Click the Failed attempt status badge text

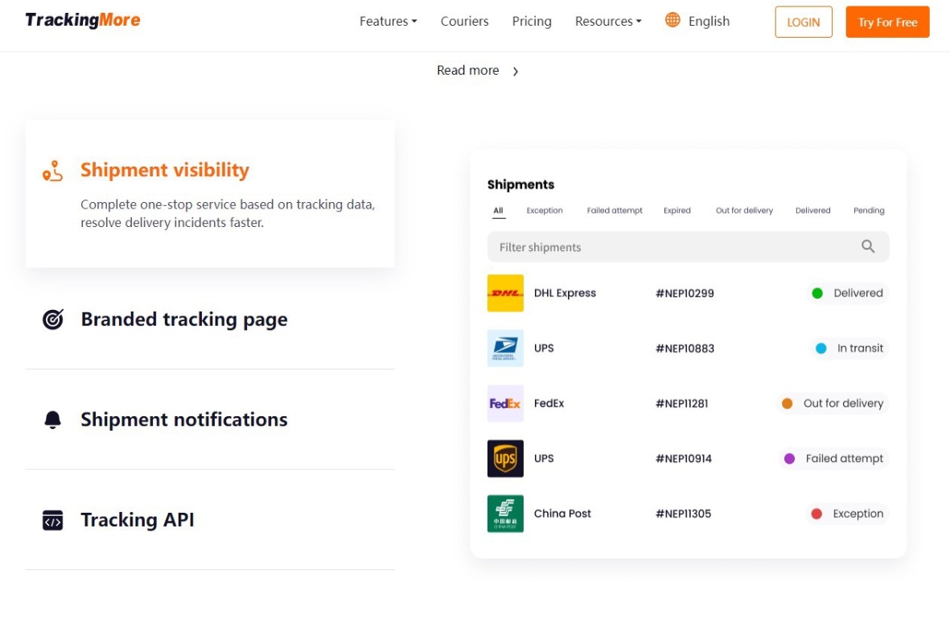845,458
